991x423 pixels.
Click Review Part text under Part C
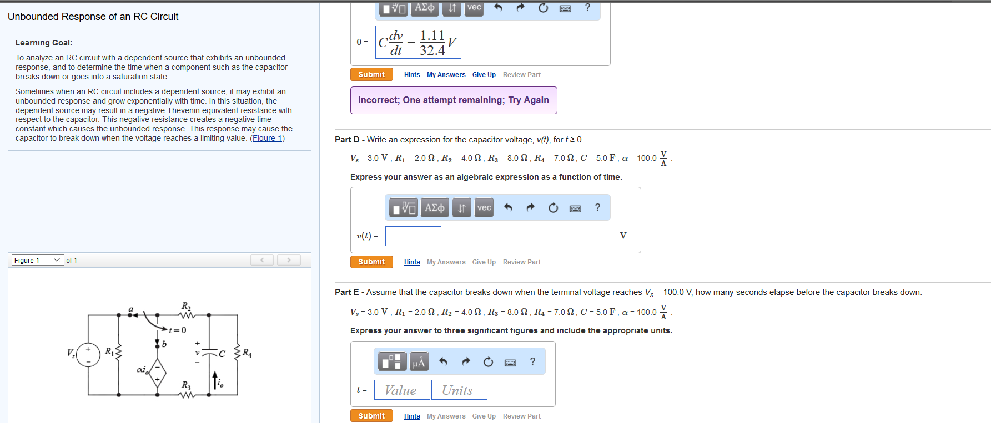[522, 75]
